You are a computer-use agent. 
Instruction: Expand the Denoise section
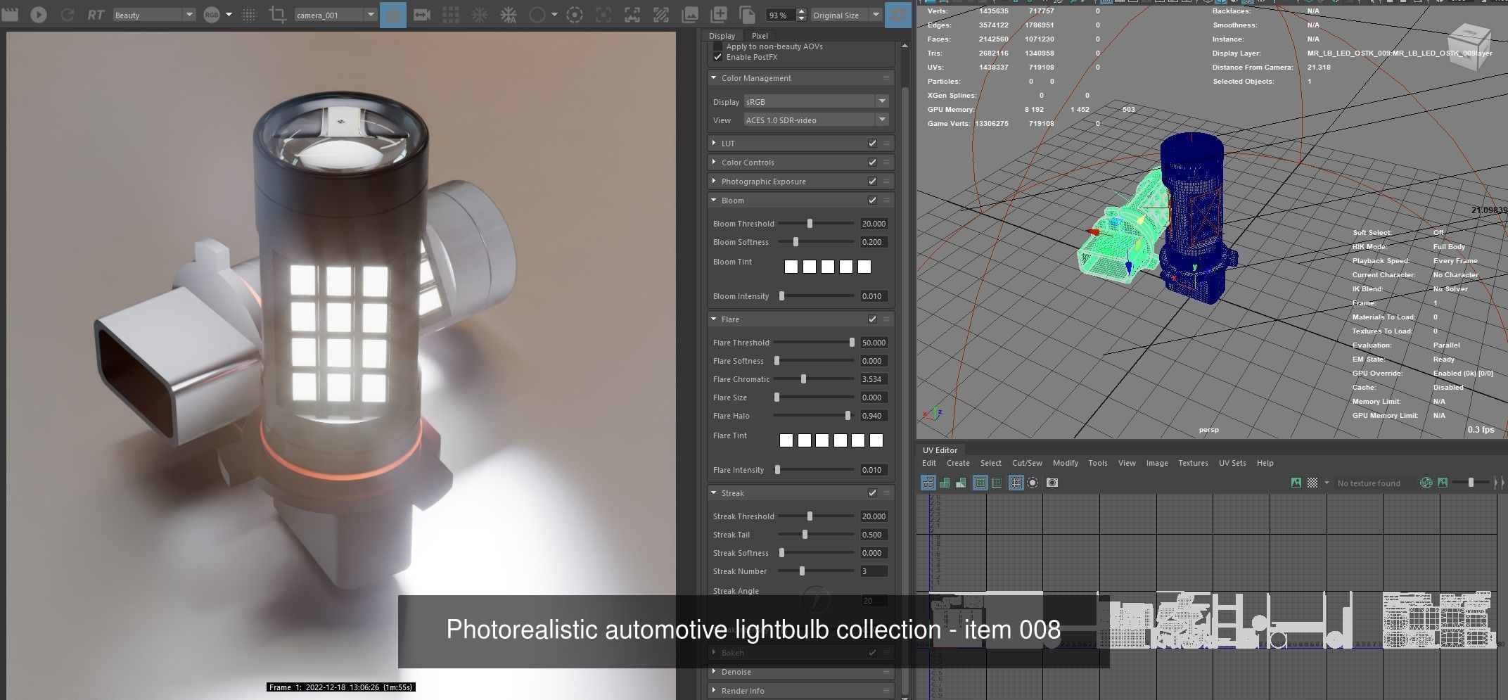point(714,672)
